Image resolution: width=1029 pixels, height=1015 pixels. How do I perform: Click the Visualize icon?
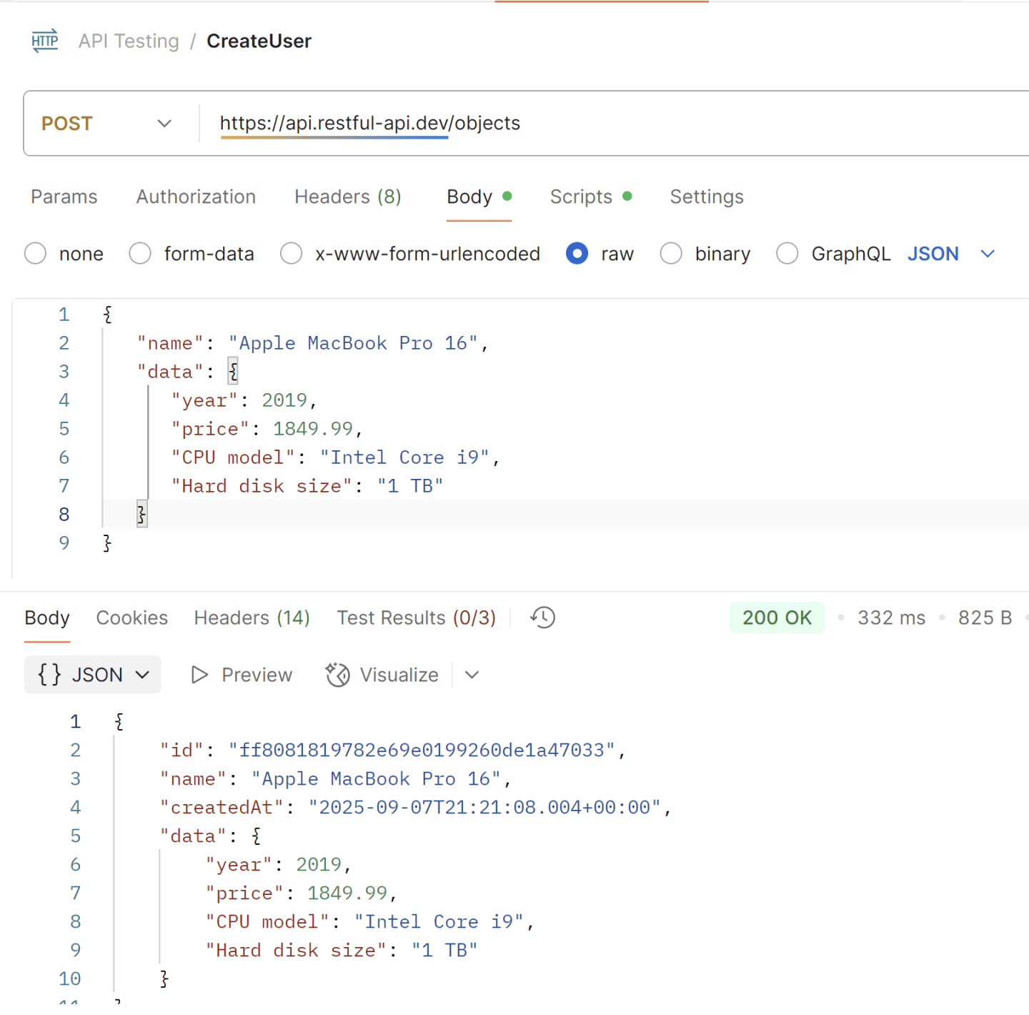(x=337, y=674)
